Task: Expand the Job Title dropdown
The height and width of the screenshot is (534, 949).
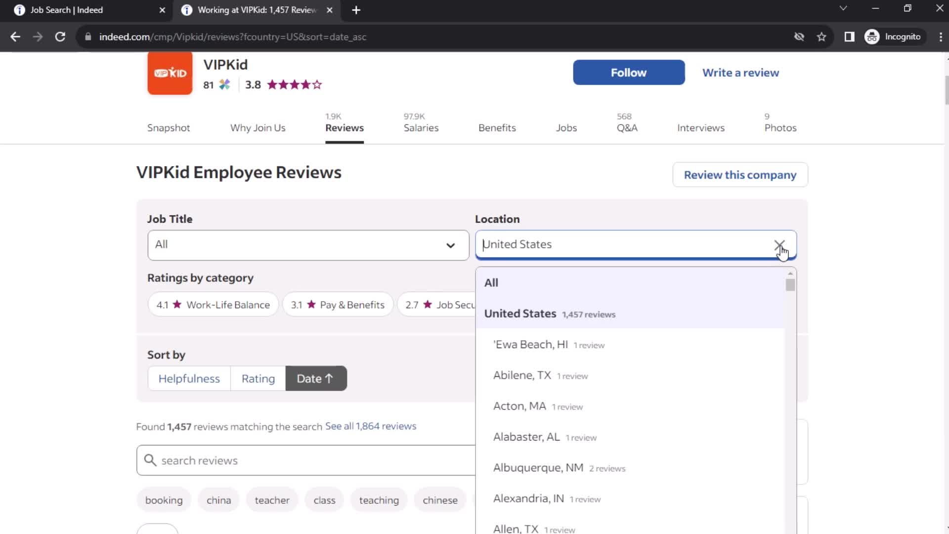Action: 308,245
